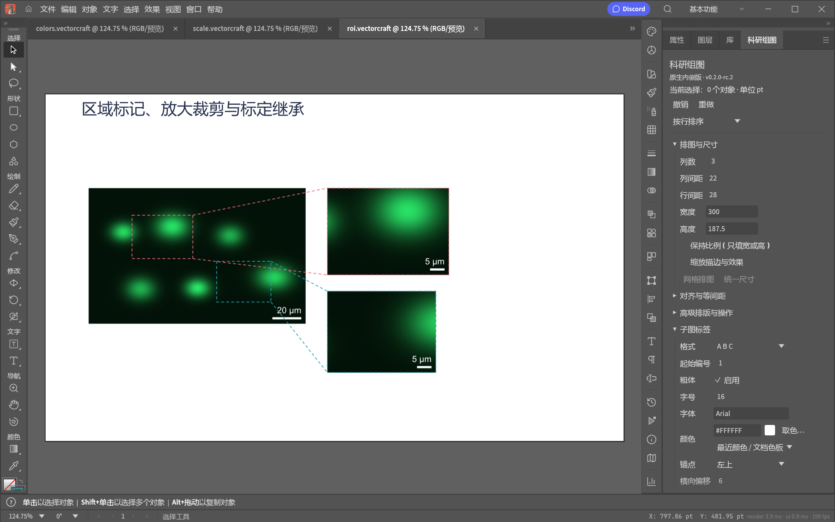Select the eraser tool
Screen dimensions: 835x522
14,206
